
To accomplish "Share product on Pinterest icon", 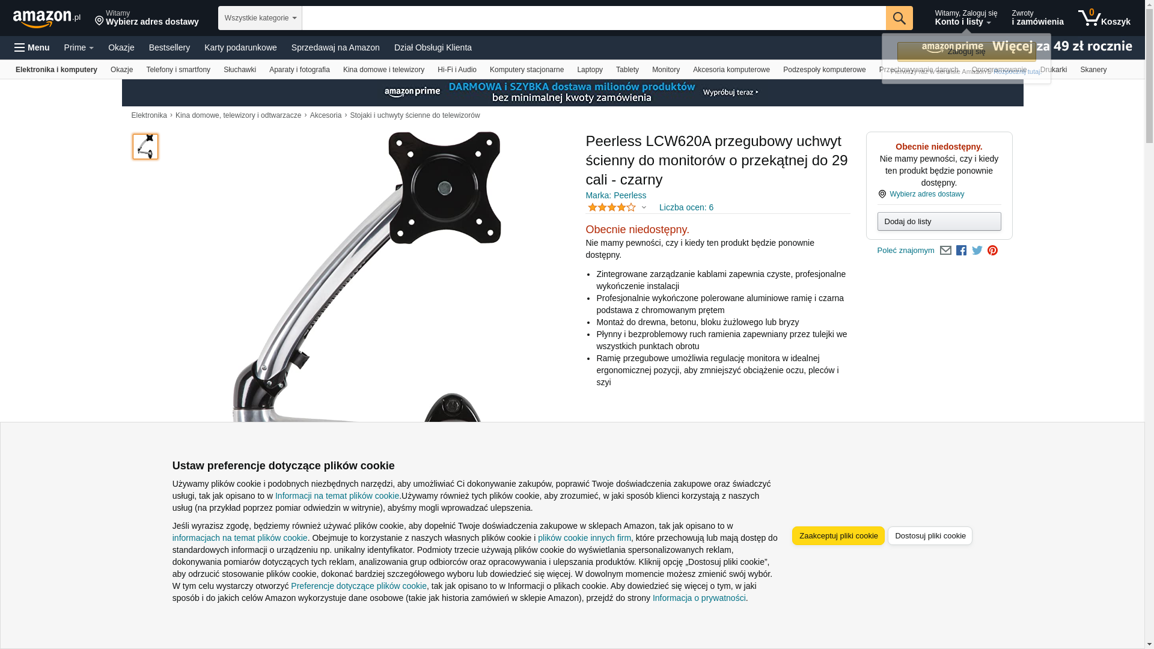I will 993,251.
